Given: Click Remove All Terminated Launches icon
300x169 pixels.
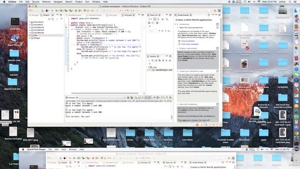Looking at the screenshot, I should [x=132, y=98].
